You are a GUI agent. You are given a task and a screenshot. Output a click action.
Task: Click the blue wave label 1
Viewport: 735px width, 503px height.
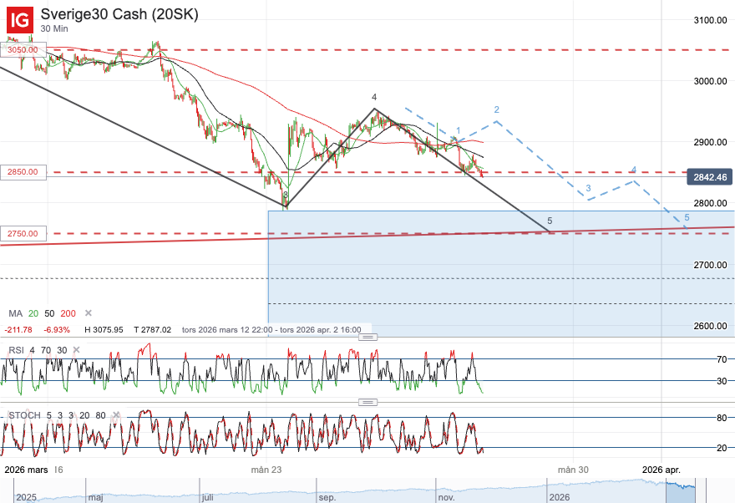[459, 131]
